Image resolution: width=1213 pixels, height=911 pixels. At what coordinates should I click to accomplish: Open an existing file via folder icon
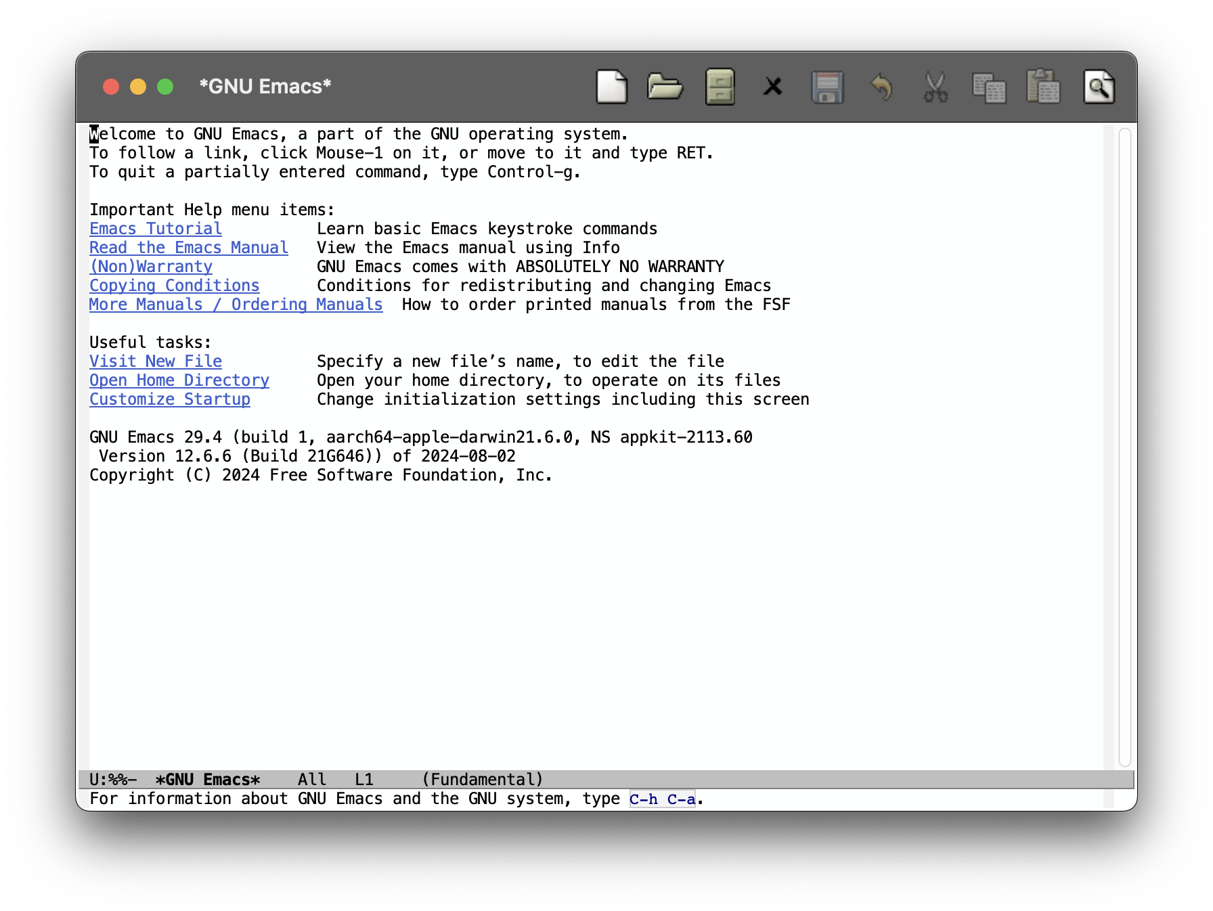click(x=665, y=87)
